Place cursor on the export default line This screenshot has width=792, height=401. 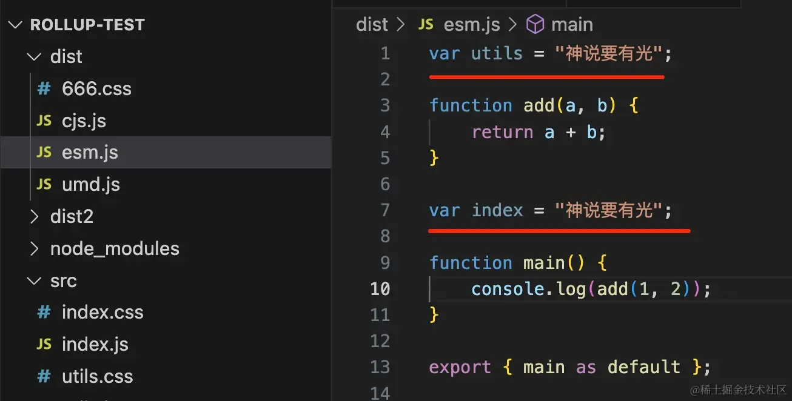pos(569,367)
